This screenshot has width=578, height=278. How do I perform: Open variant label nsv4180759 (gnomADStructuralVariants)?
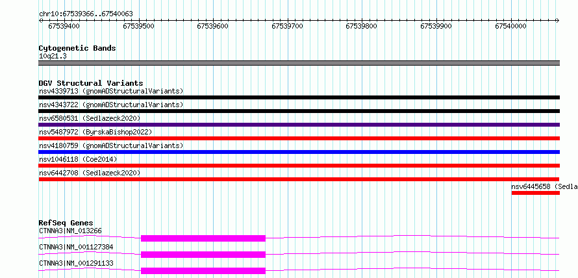pyautogui.click(x=111, y=145)
